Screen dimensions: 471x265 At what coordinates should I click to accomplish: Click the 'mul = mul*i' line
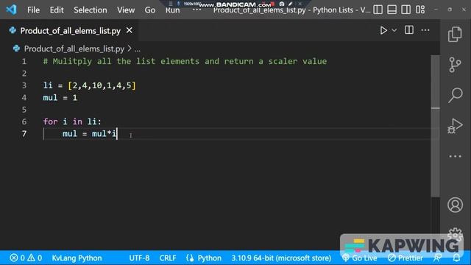pos(89,134)
